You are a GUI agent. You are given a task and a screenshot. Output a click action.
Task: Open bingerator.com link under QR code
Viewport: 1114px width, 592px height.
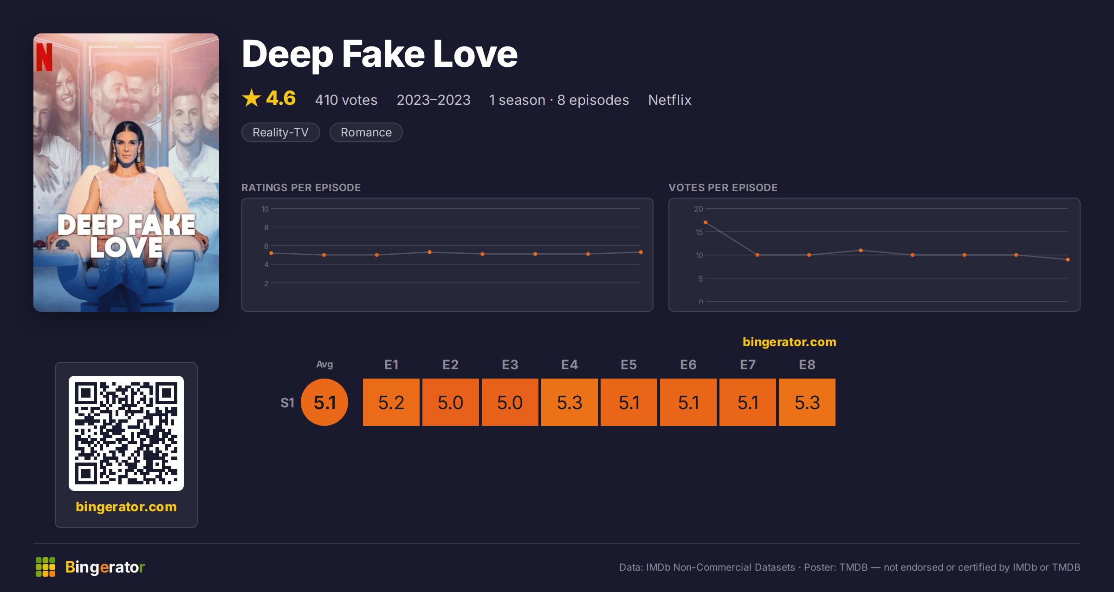click(x=126, y=507)
